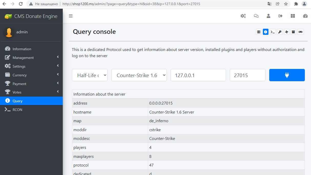
Task: Click the sign-out arrow icon
Action: 281,16
